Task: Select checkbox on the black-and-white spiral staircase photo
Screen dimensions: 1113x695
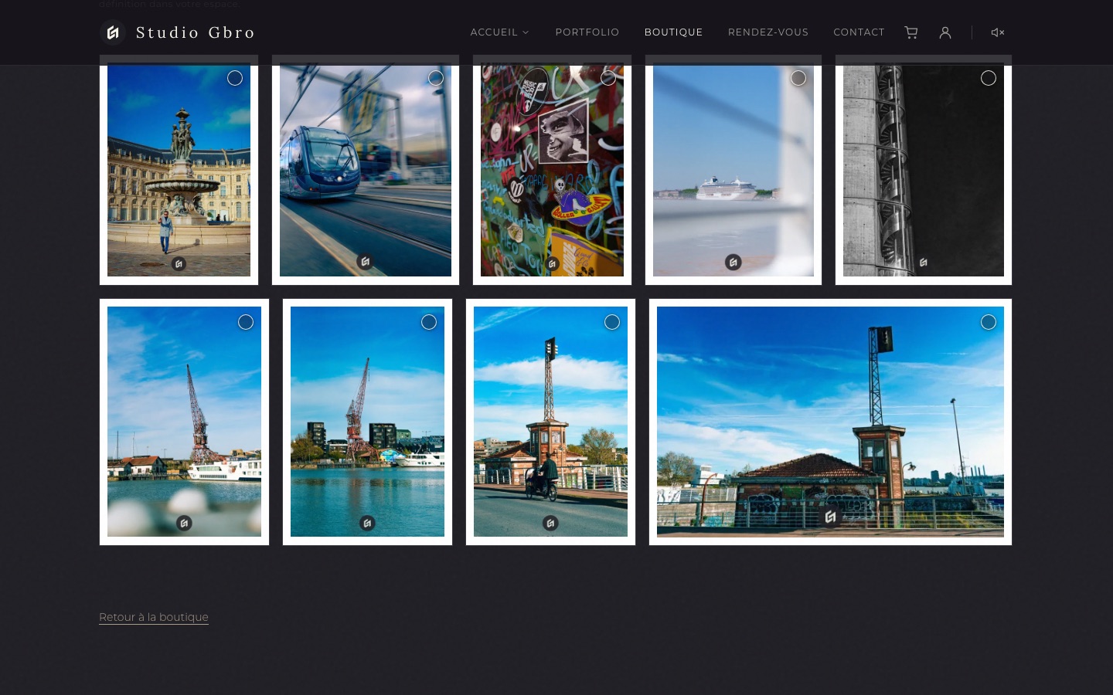Action: tap(989, 78)
